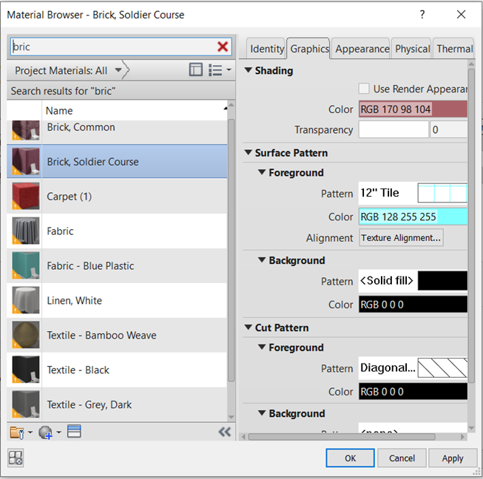Collapse Cut Pattern Background subsection

[262, 412]
